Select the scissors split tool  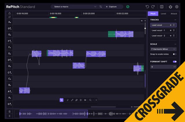click(x=81, y=100)
